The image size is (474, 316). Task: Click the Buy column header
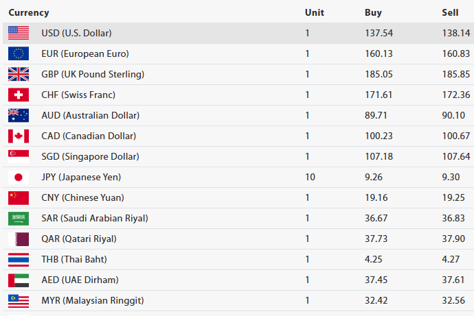373,12
